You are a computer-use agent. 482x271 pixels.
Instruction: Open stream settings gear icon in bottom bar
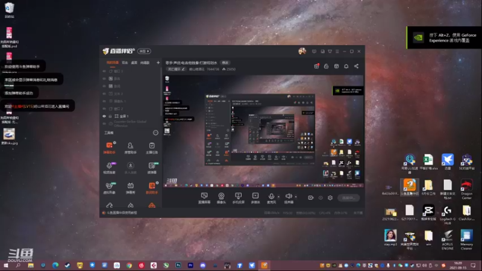[x=330, y=198]
